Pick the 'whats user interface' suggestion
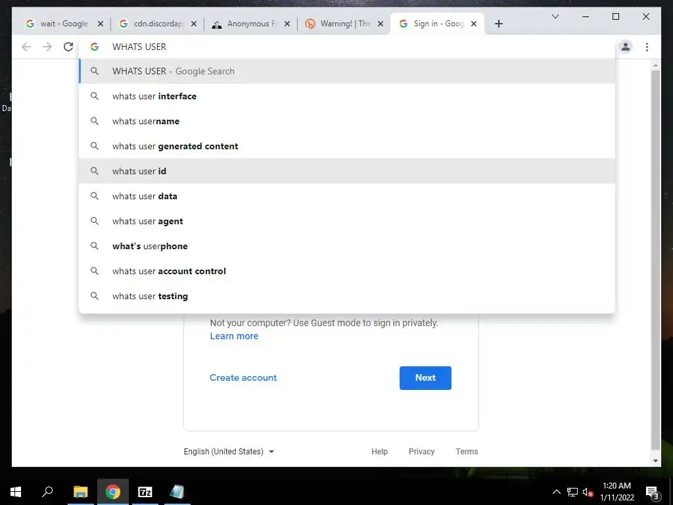This screenshot has width=673, height=505. 347,96
